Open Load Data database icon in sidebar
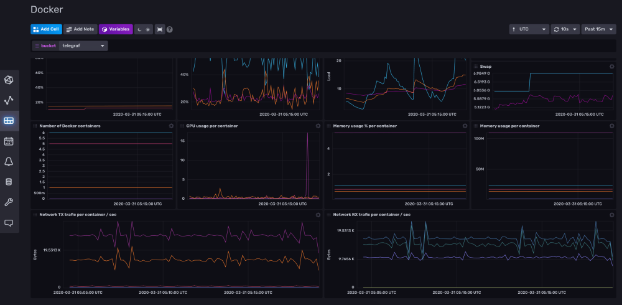 coord(9,182)
